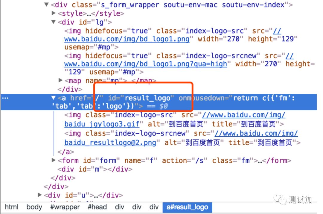Select html in the breadcrumb bar
The image size is (323, 214).
point(12,207)
